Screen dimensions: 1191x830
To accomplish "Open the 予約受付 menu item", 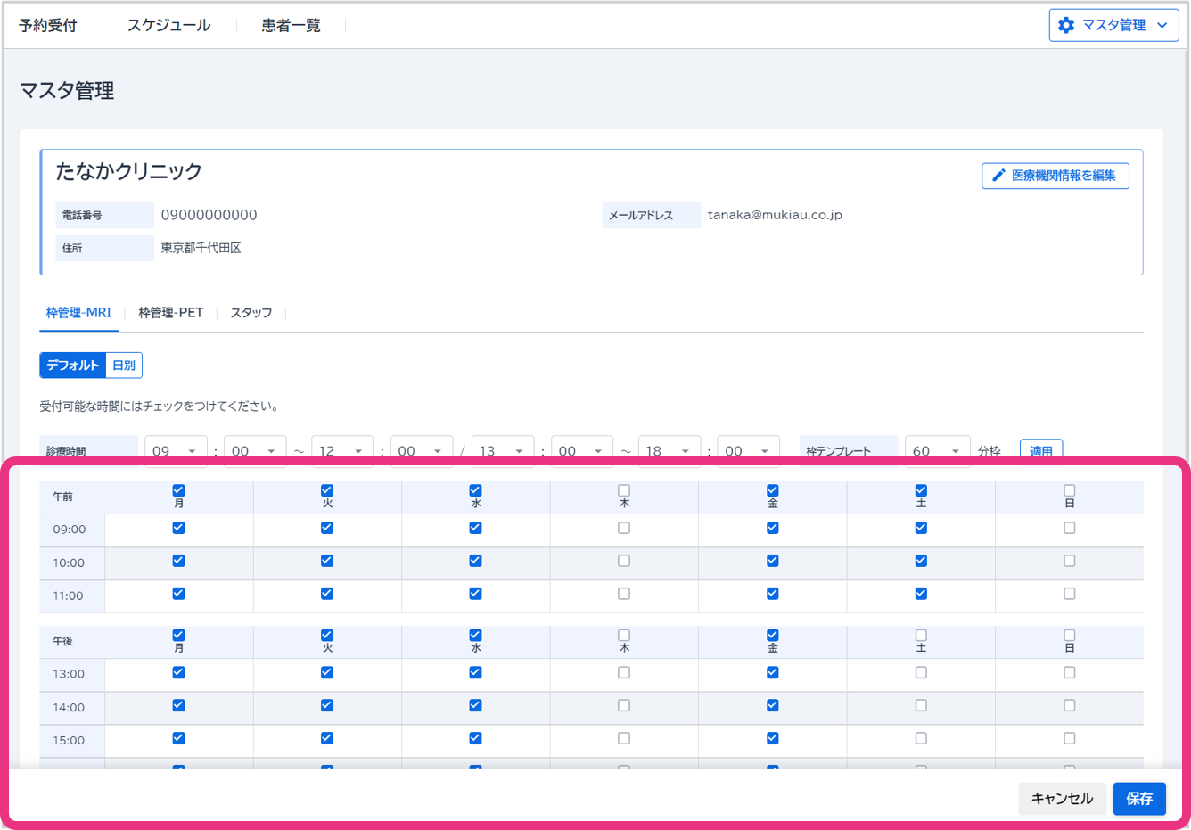I will coord(48,26).
